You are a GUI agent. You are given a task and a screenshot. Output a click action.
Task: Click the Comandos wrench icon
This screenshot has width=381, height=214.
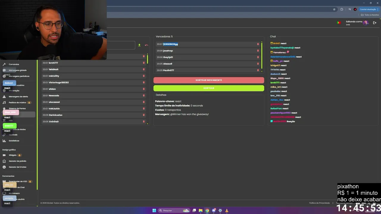tap(4, 64)
